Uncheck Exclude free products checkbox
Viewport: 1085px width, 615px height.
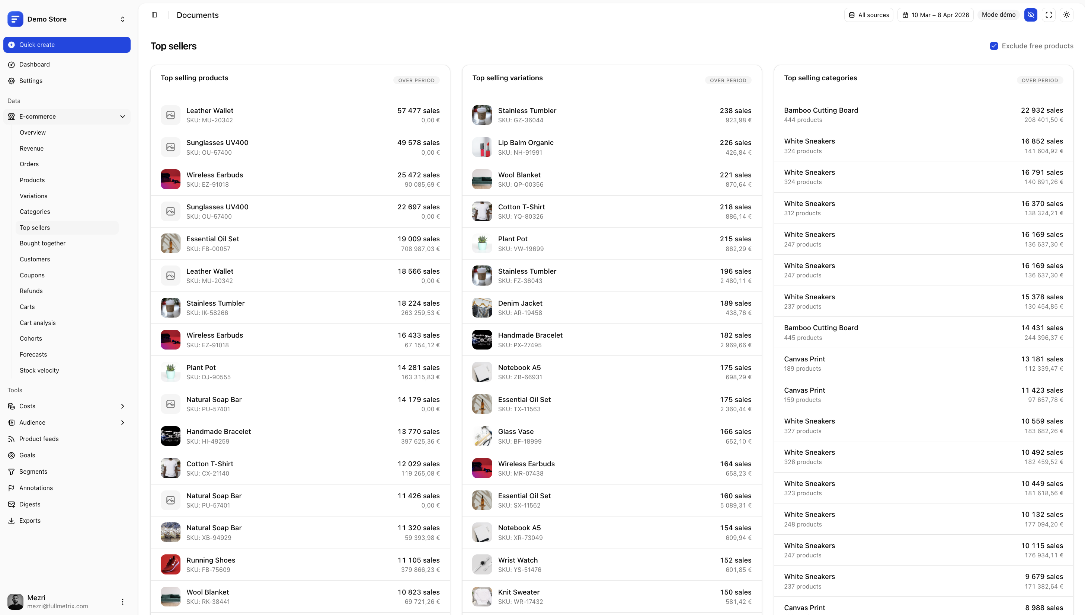tap(994, 46)
